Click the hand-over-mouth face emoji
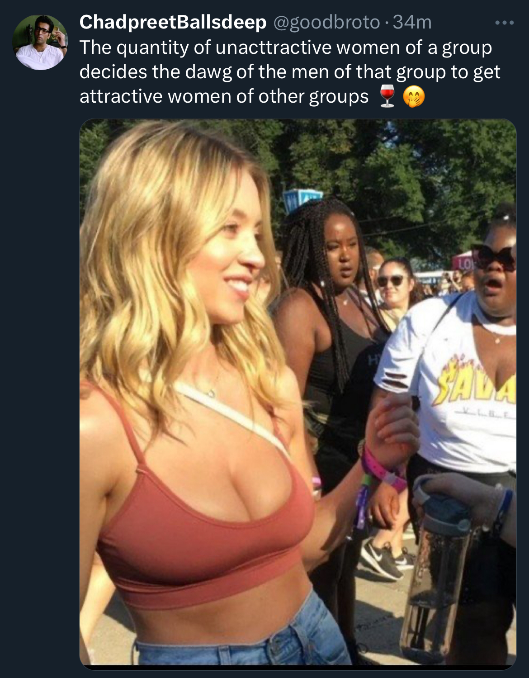 pos(414,97)
